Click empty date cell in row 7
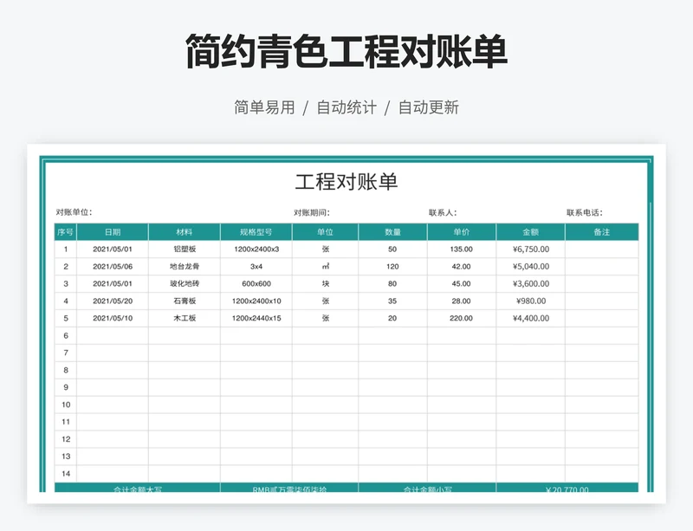Screen dimensions: 693x531 [113, 353]
